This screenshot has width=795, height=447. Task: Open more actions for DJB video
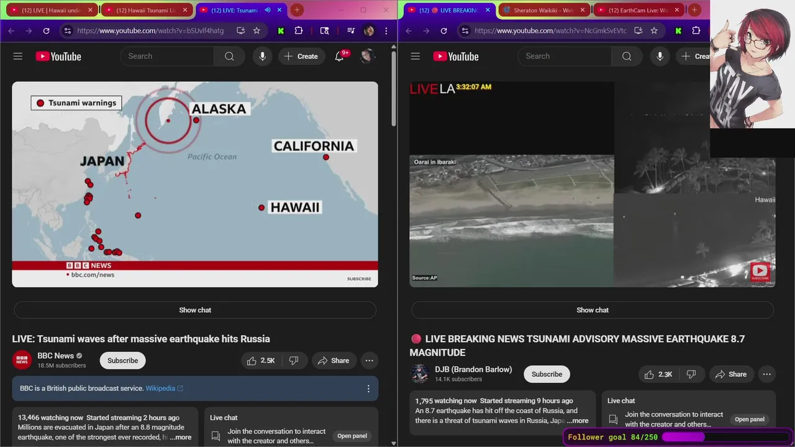pyautogui.click(x=767, y=374)
